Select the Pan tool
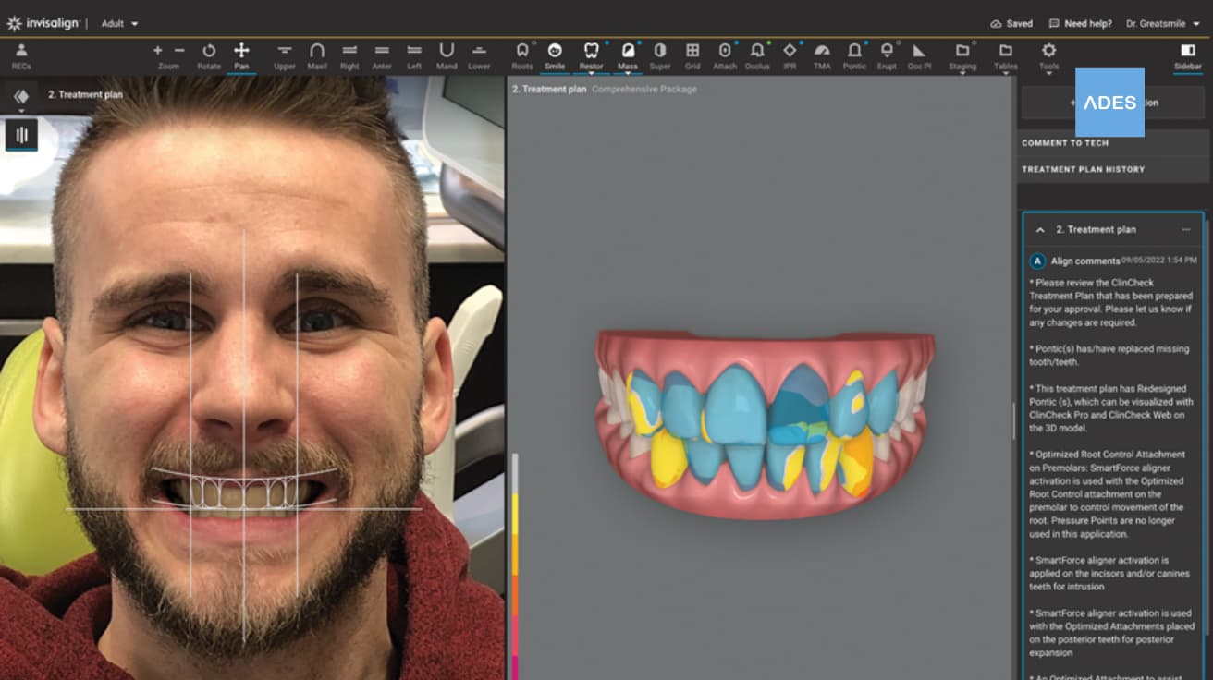 [241, 55]
